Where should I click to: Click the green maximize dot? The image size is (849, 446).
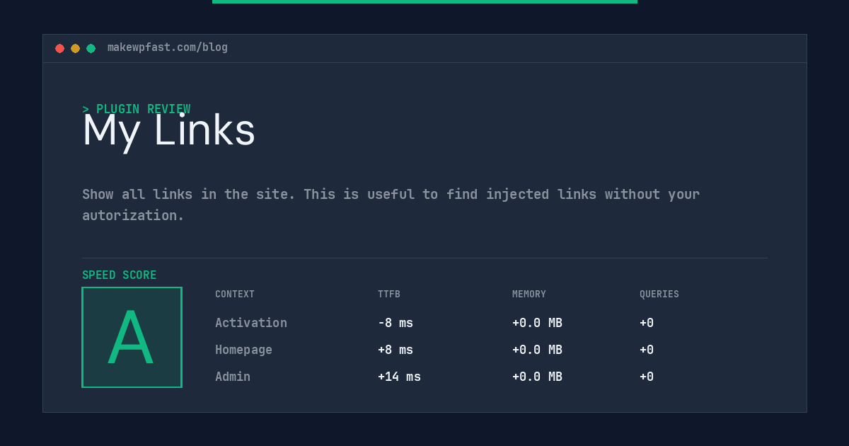(x=91, y=48)
